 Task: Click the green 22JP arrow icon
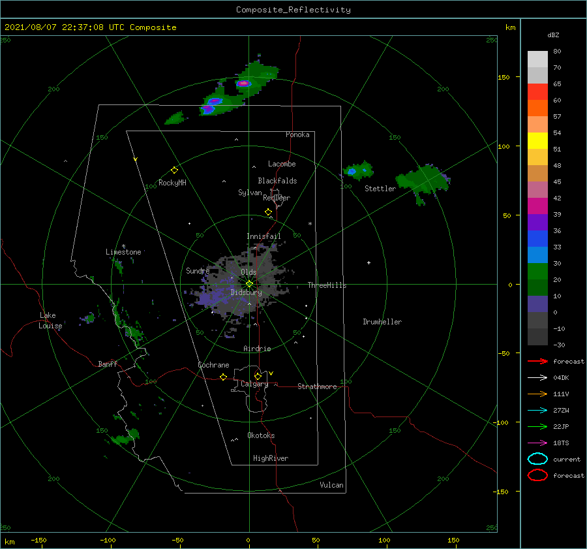tap(537, 426)
